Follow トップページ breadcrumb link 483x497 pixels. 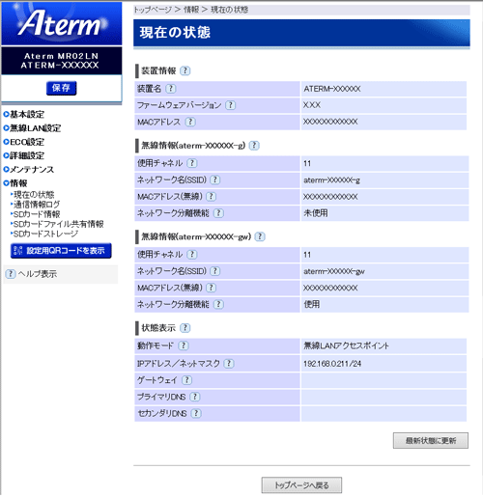pos(153,10)
